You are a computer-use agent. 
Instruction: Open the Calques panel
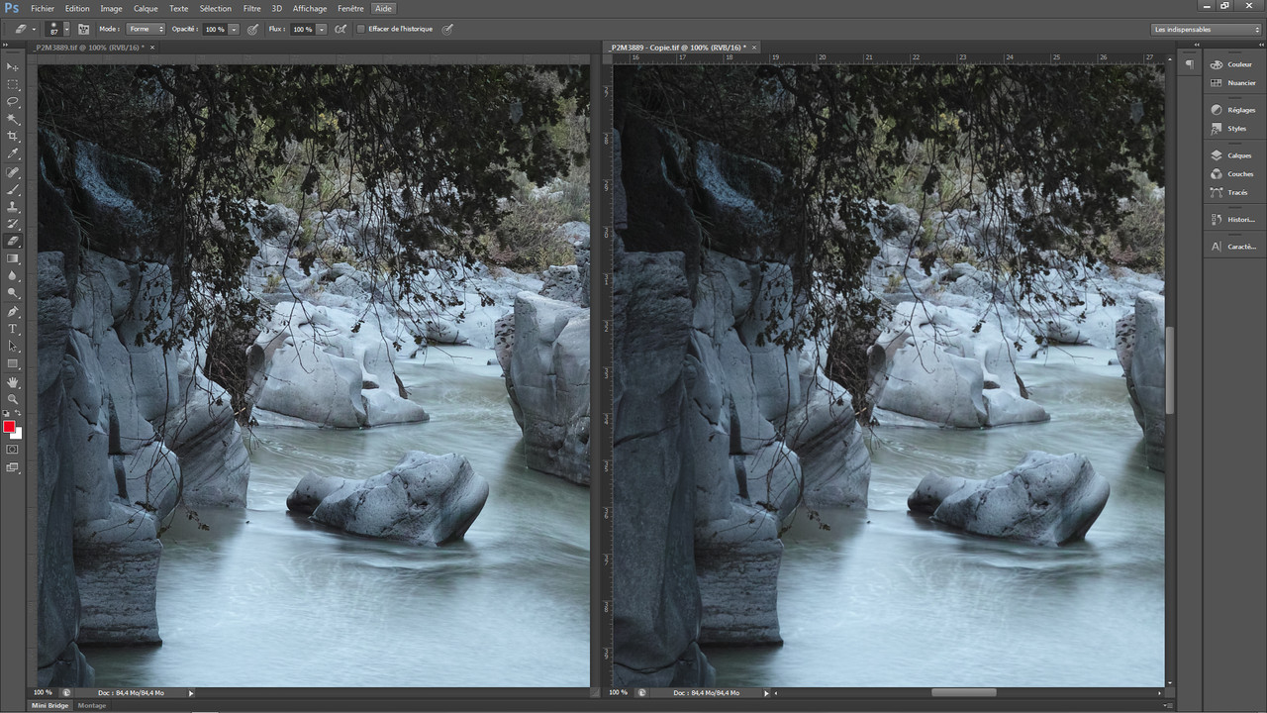[x=1232, y=155]
